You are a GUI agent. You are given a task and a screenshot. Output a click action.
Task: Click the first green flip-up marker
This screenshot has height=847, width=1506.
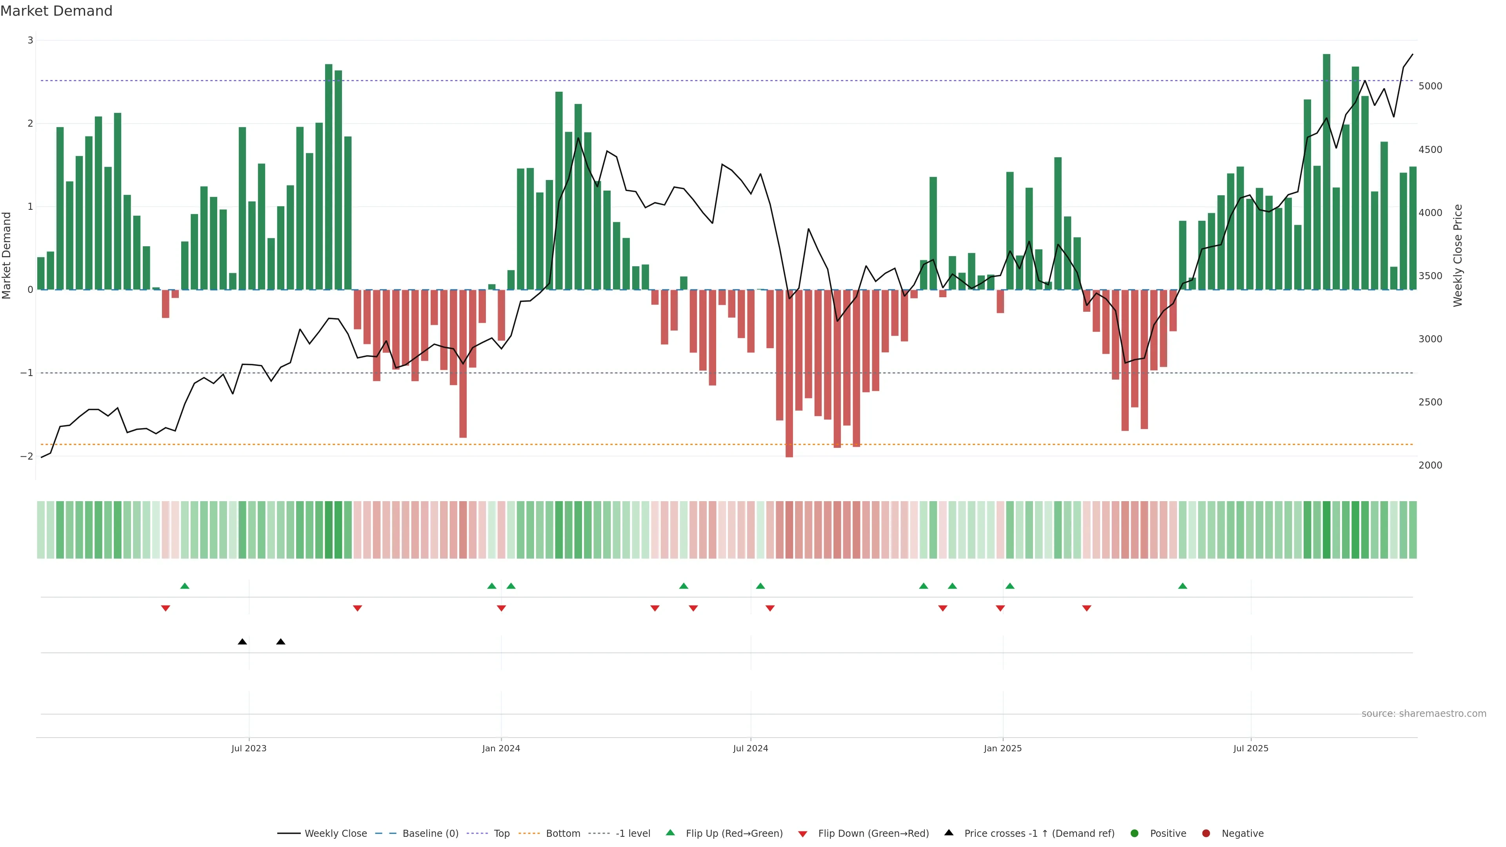(185, 586)
